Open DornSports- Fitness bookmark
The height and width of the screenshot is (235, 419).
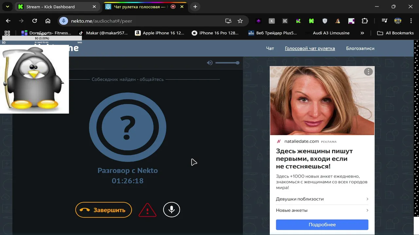(x=46, y=33)
